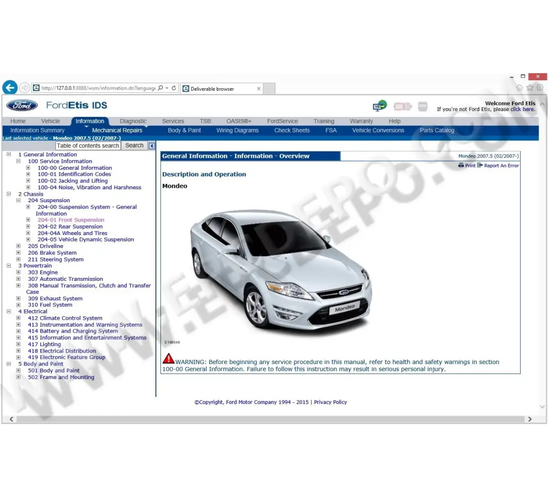548x498 pixels.
Task: Expand 303 Engine tree node
Action: click(18, 272)
